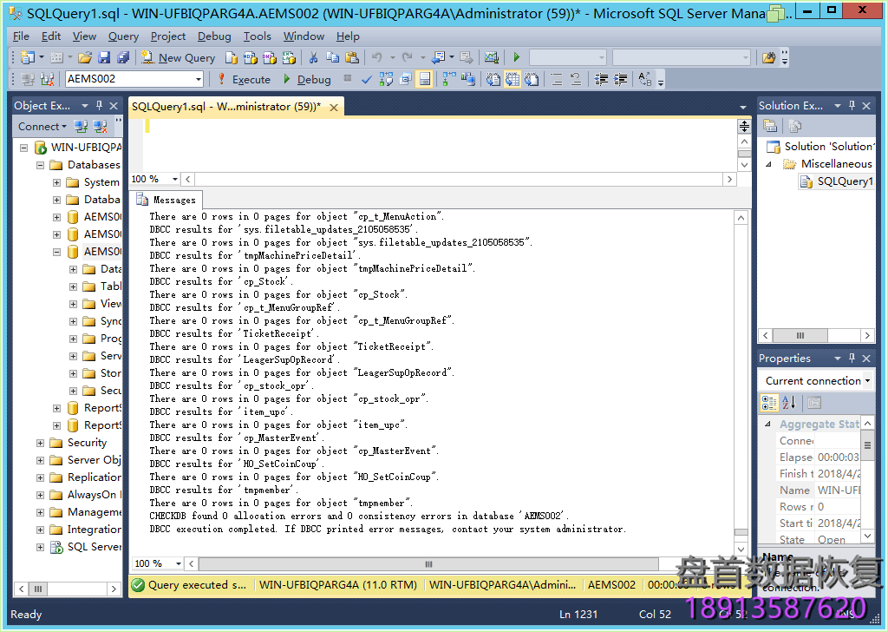Expand the Security folder node
The image size is (888, 632).
40,443
